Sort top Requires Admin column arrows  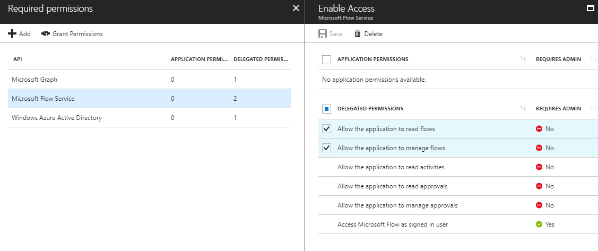click(x=593, y=59)
